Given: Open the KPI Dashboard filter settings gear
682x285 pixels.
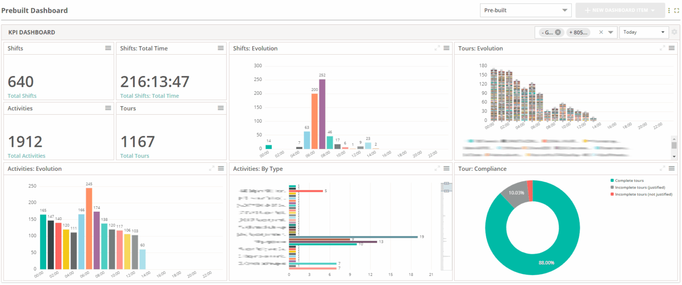Looking at the screenshot, I should (674, 32).
